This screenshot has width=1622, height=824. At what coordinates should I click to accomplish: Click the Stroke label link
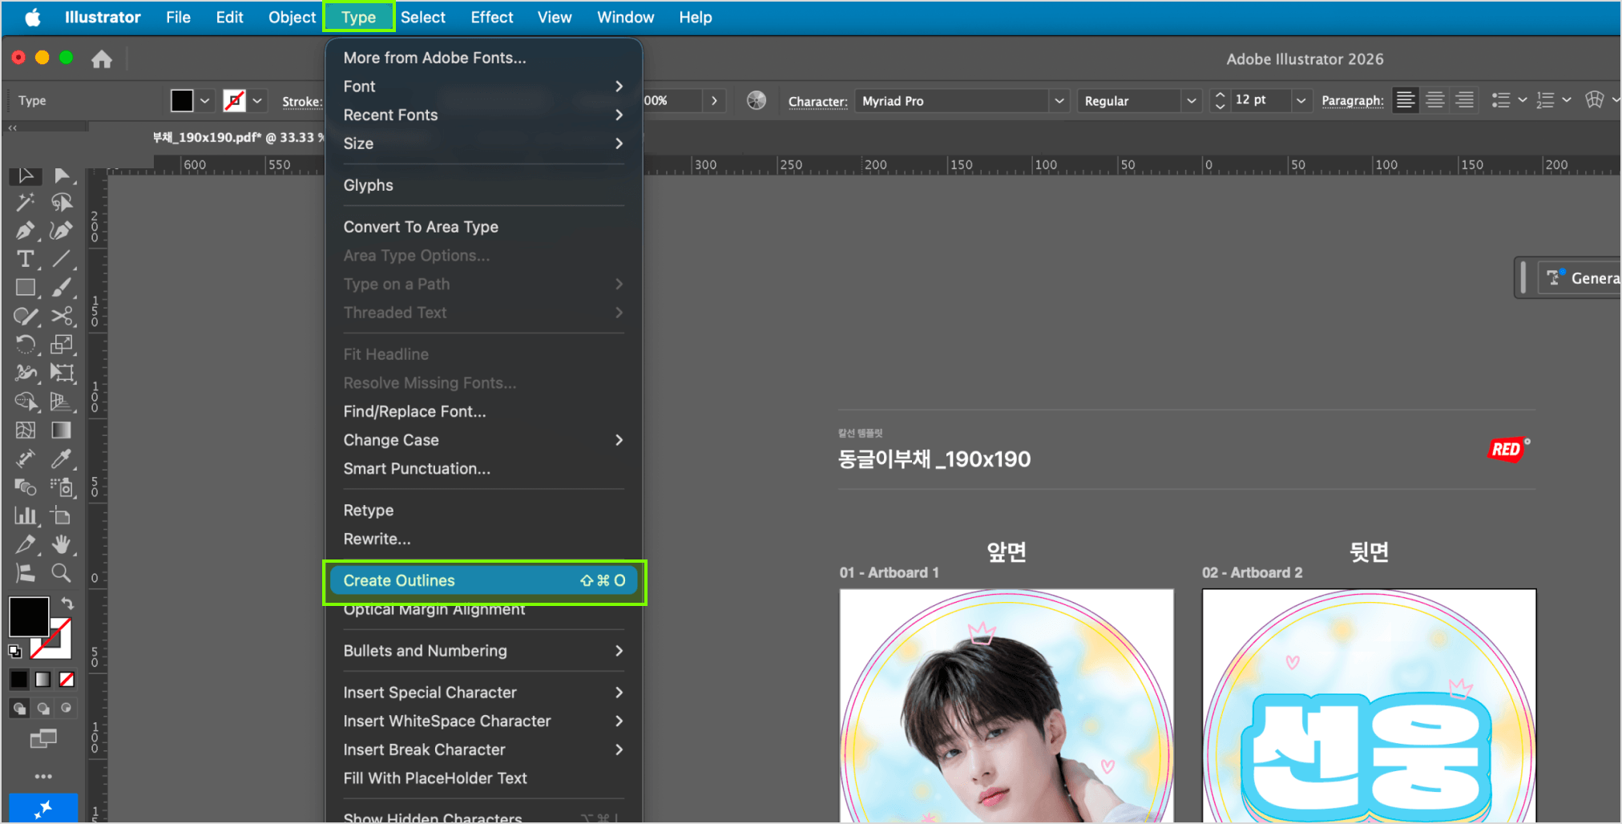tap(302, 102)
